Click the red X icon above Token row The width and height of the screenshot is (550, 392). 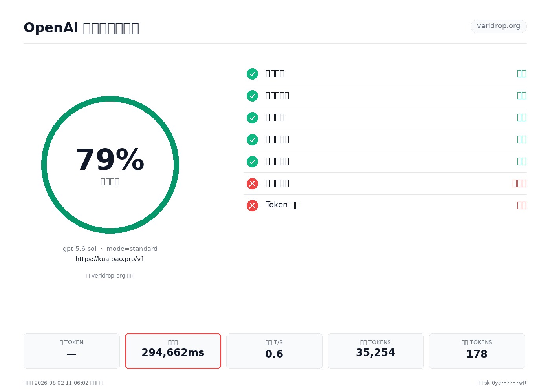click(252, 183)
